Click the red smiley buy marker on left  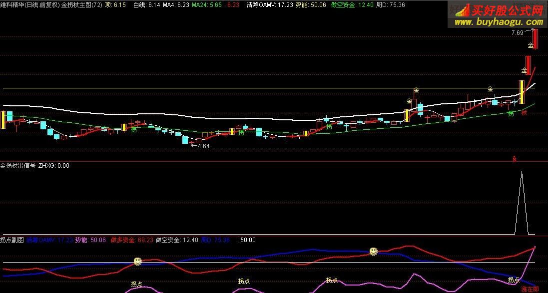pos(137,261)
